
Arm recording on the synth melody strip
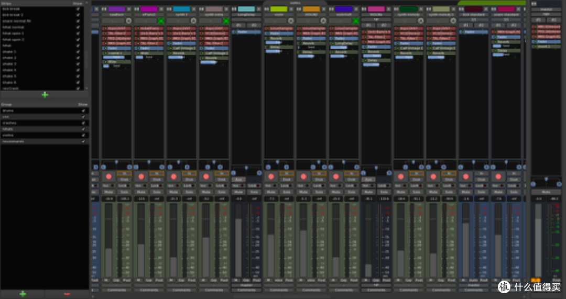tap(401, 176)
